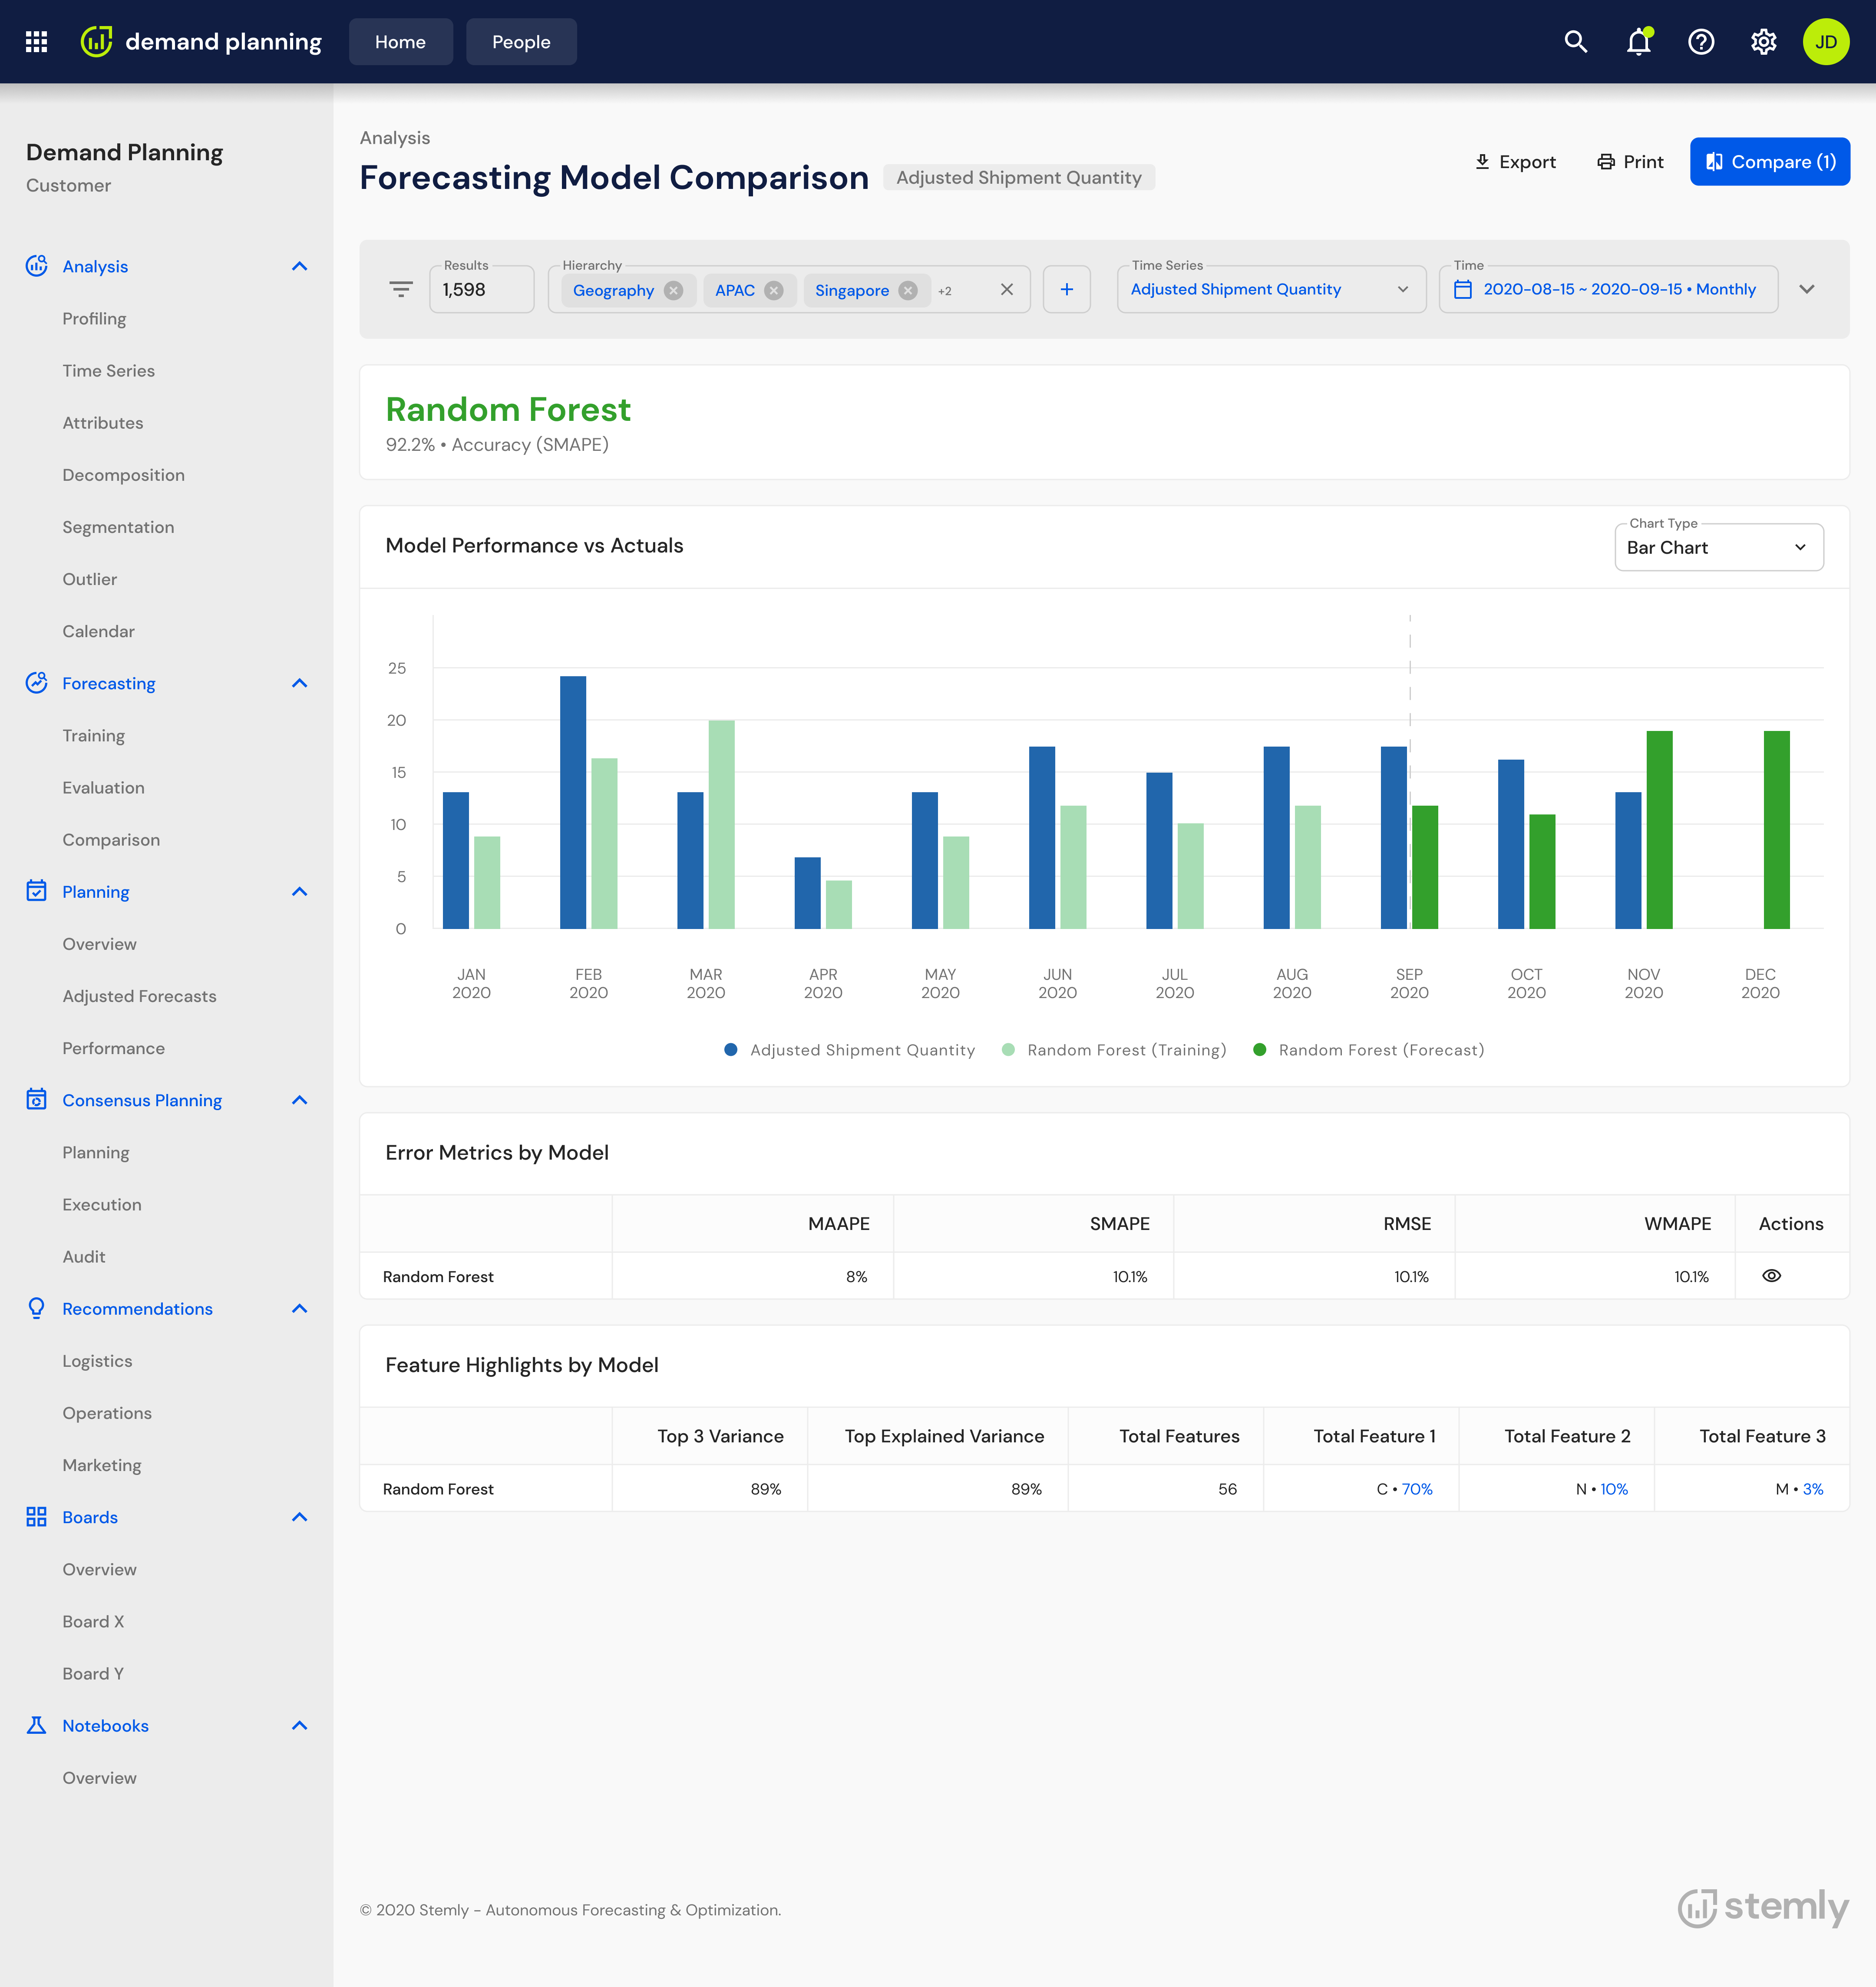Open the JD user avatar
The height and width of the screenshot is (1987, 1876).
pyautogui.click(x=1826, y=42)
